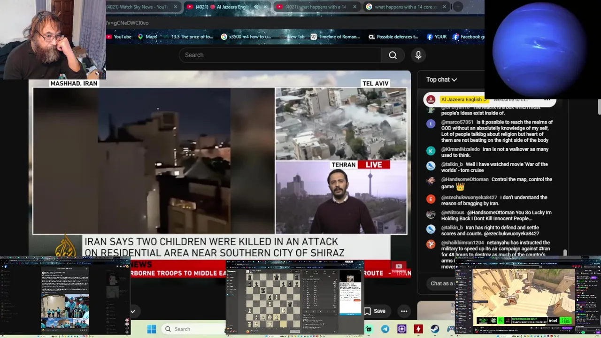Close the Al Jazeera English tab
The height and width of the screenshot is (338, 601).
coord(265,7)
